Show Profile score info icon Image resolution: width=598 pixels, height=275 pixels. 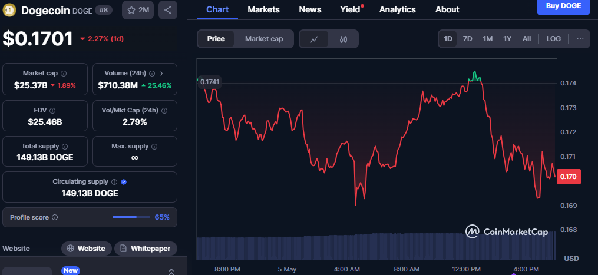55,217
